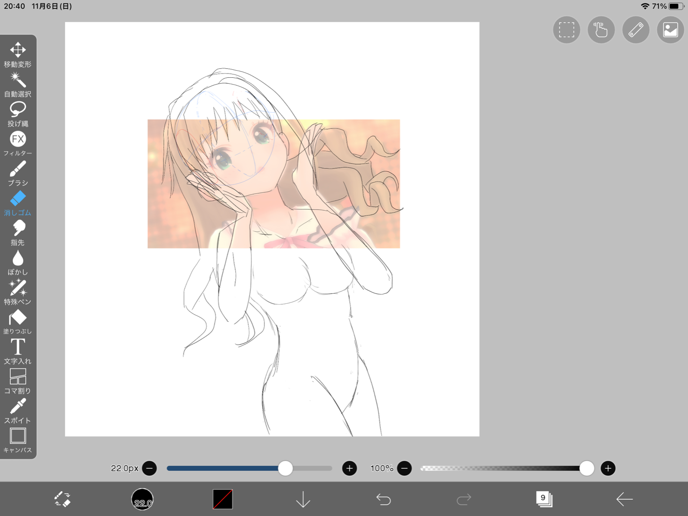
Task: Open brush settings with 22.0 circle
Action: [x=142, y=499]
